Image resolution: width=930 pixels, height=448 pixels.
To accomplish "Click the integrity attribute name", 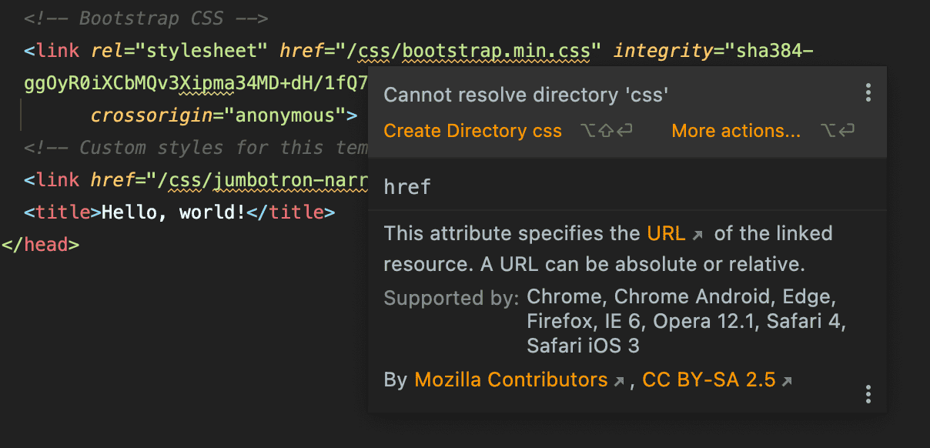I will [x=662, y=52].
